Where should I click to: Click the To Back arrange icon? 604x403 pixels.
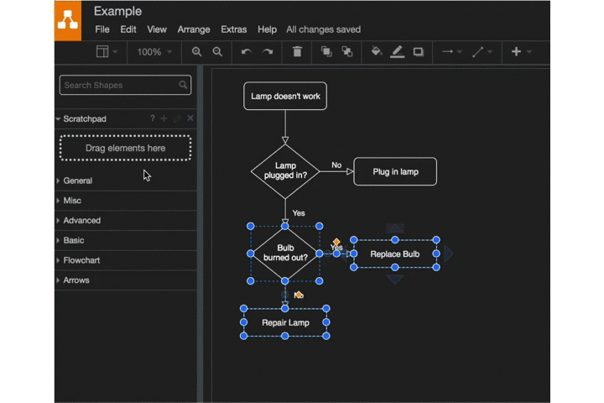click(x=347, y=52)
